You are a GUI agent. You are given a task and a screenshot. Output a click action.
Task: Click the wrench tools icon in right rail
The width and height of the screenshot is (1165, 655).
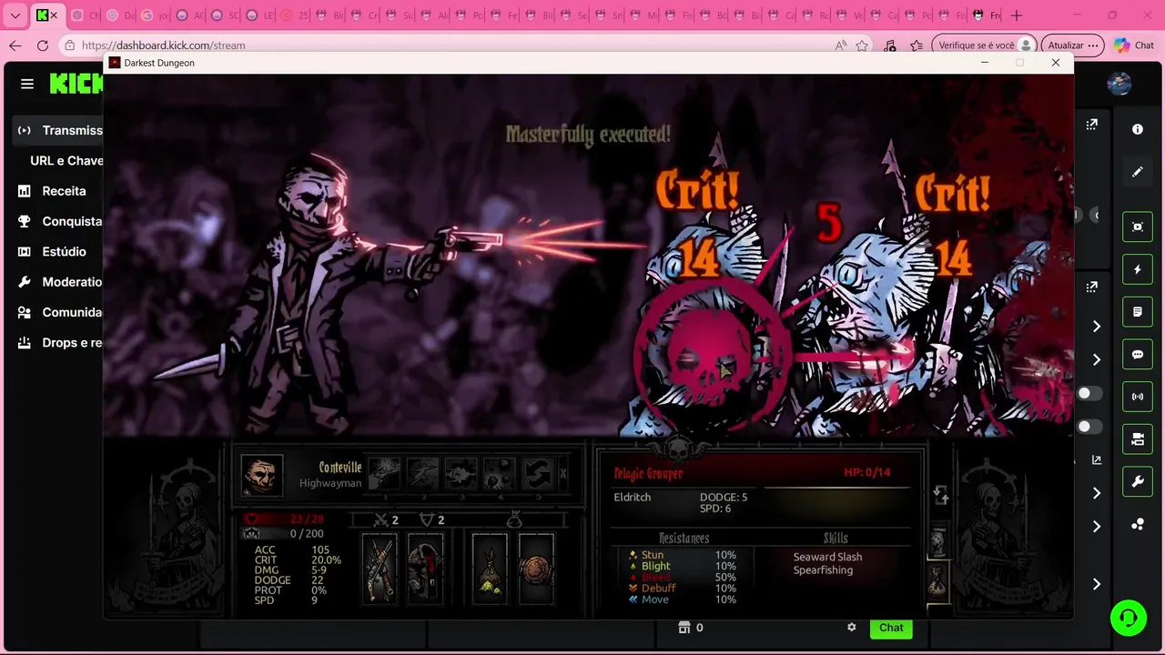[x=1138, y=482]
